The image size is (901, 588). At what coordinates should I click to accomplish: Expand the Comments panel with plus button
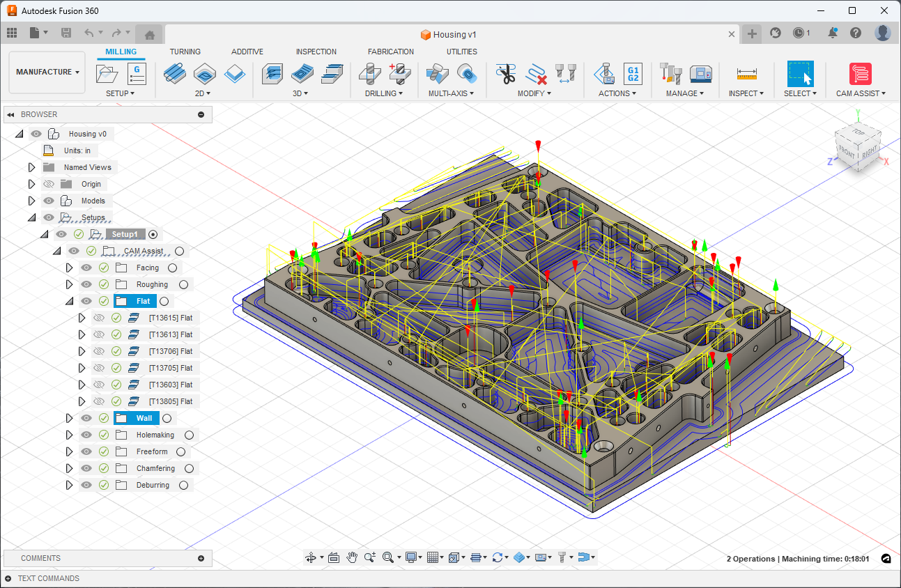point(201,558)
